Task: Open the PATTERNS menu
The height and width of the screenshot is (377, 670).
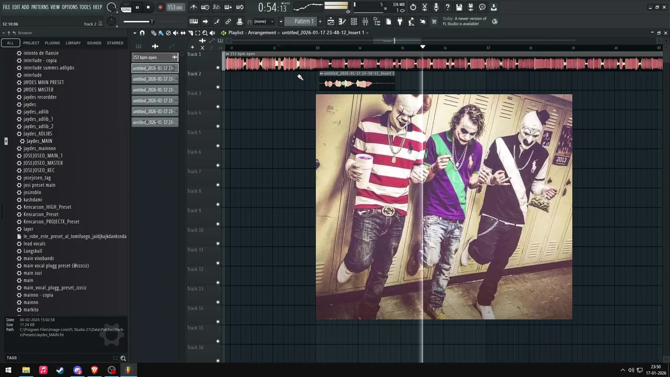Action: tap(40, 7)
